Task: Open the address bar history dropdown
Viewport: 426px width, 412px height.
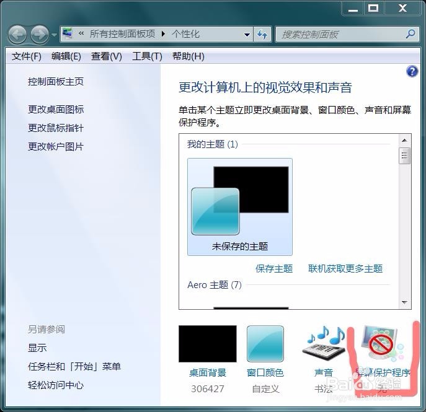Action: click(x=247, y=35)
